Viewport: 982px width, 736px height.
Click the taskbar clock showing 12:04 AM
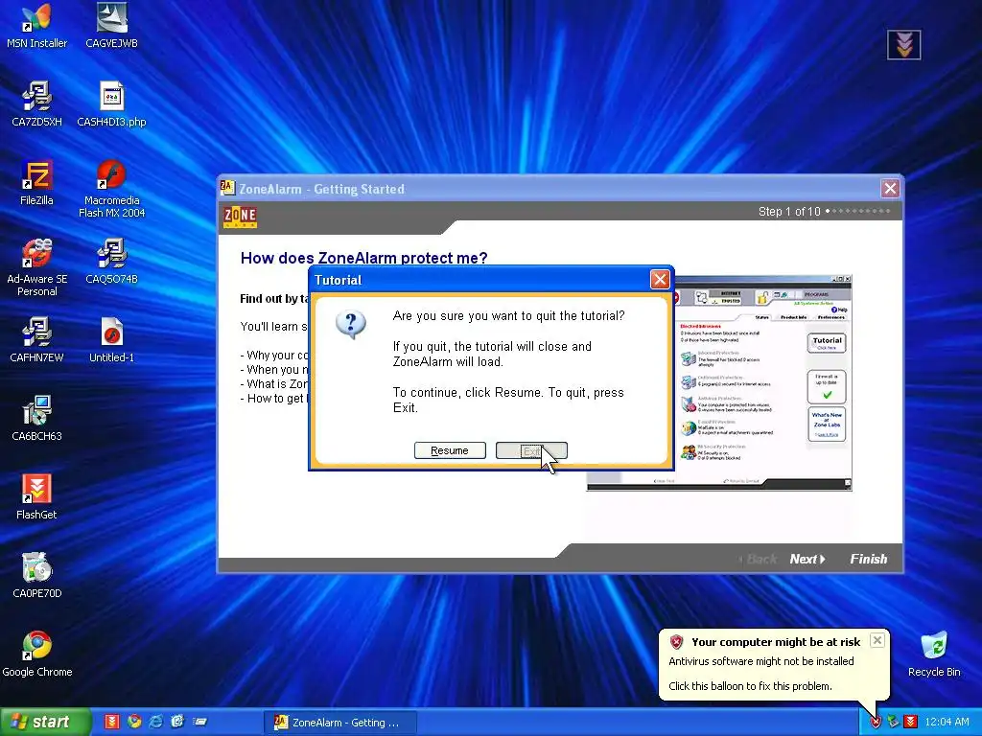click(947, 722)
